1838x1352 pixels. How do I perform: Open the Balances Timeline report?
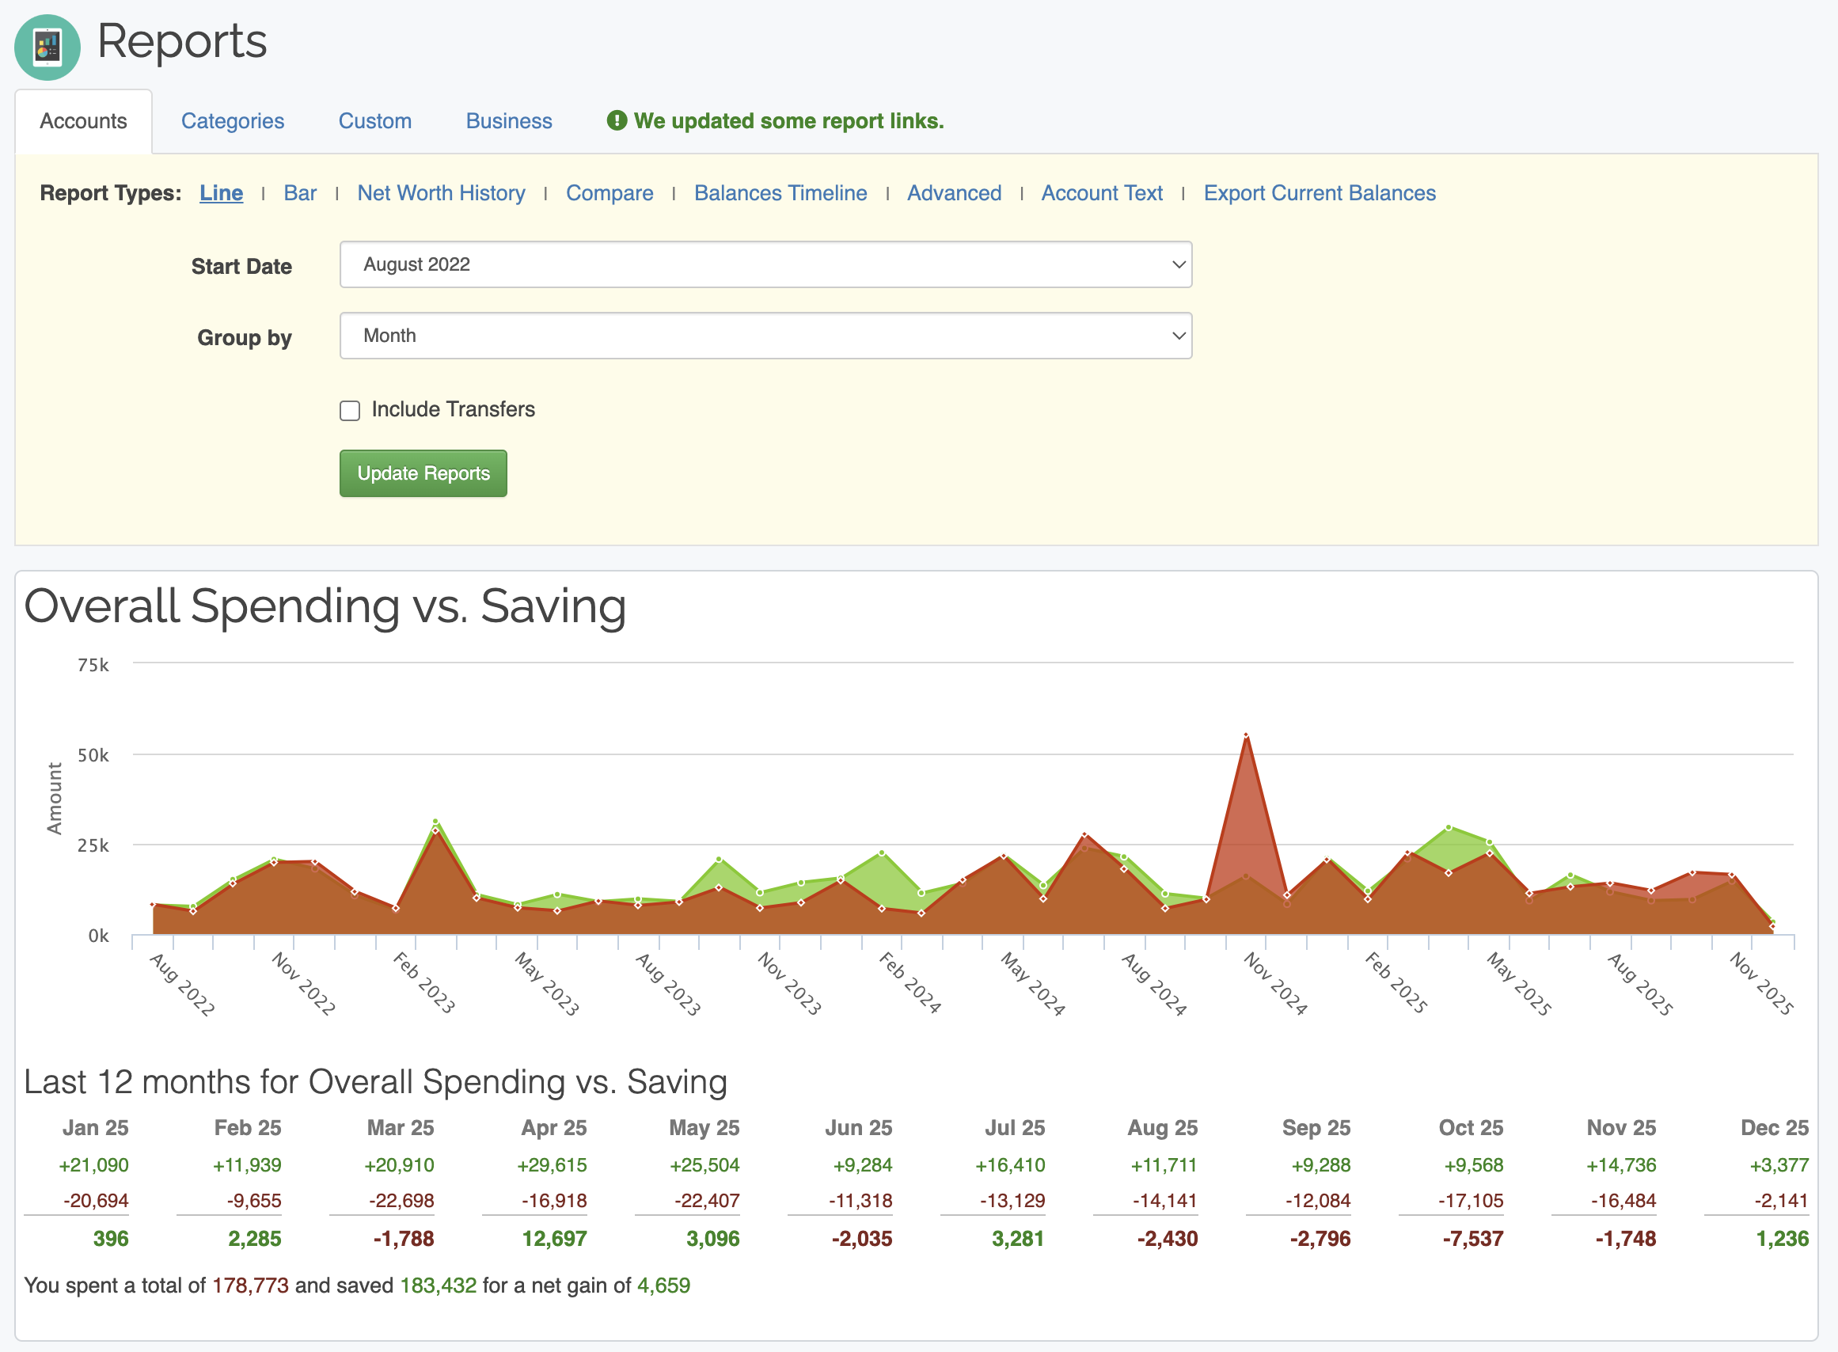pyautogui.click(x=780, y=193)
